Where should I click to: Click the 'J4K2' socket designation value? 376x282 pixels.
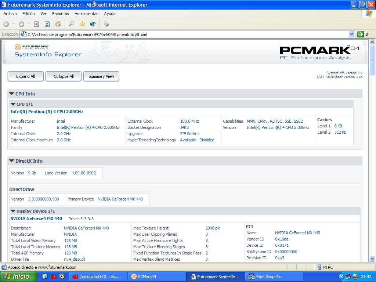[x=184, y=127]
